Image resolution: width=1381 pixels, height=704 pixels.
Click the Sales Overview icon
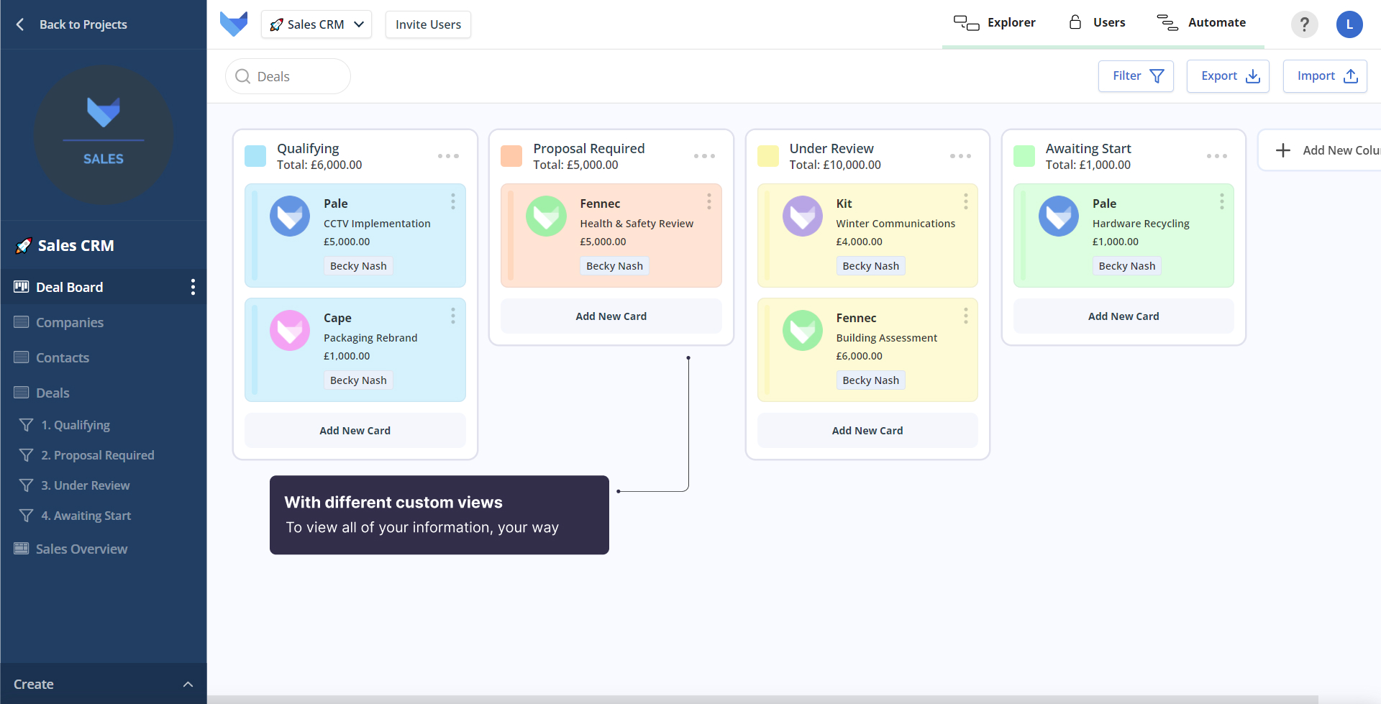point(21,549)
